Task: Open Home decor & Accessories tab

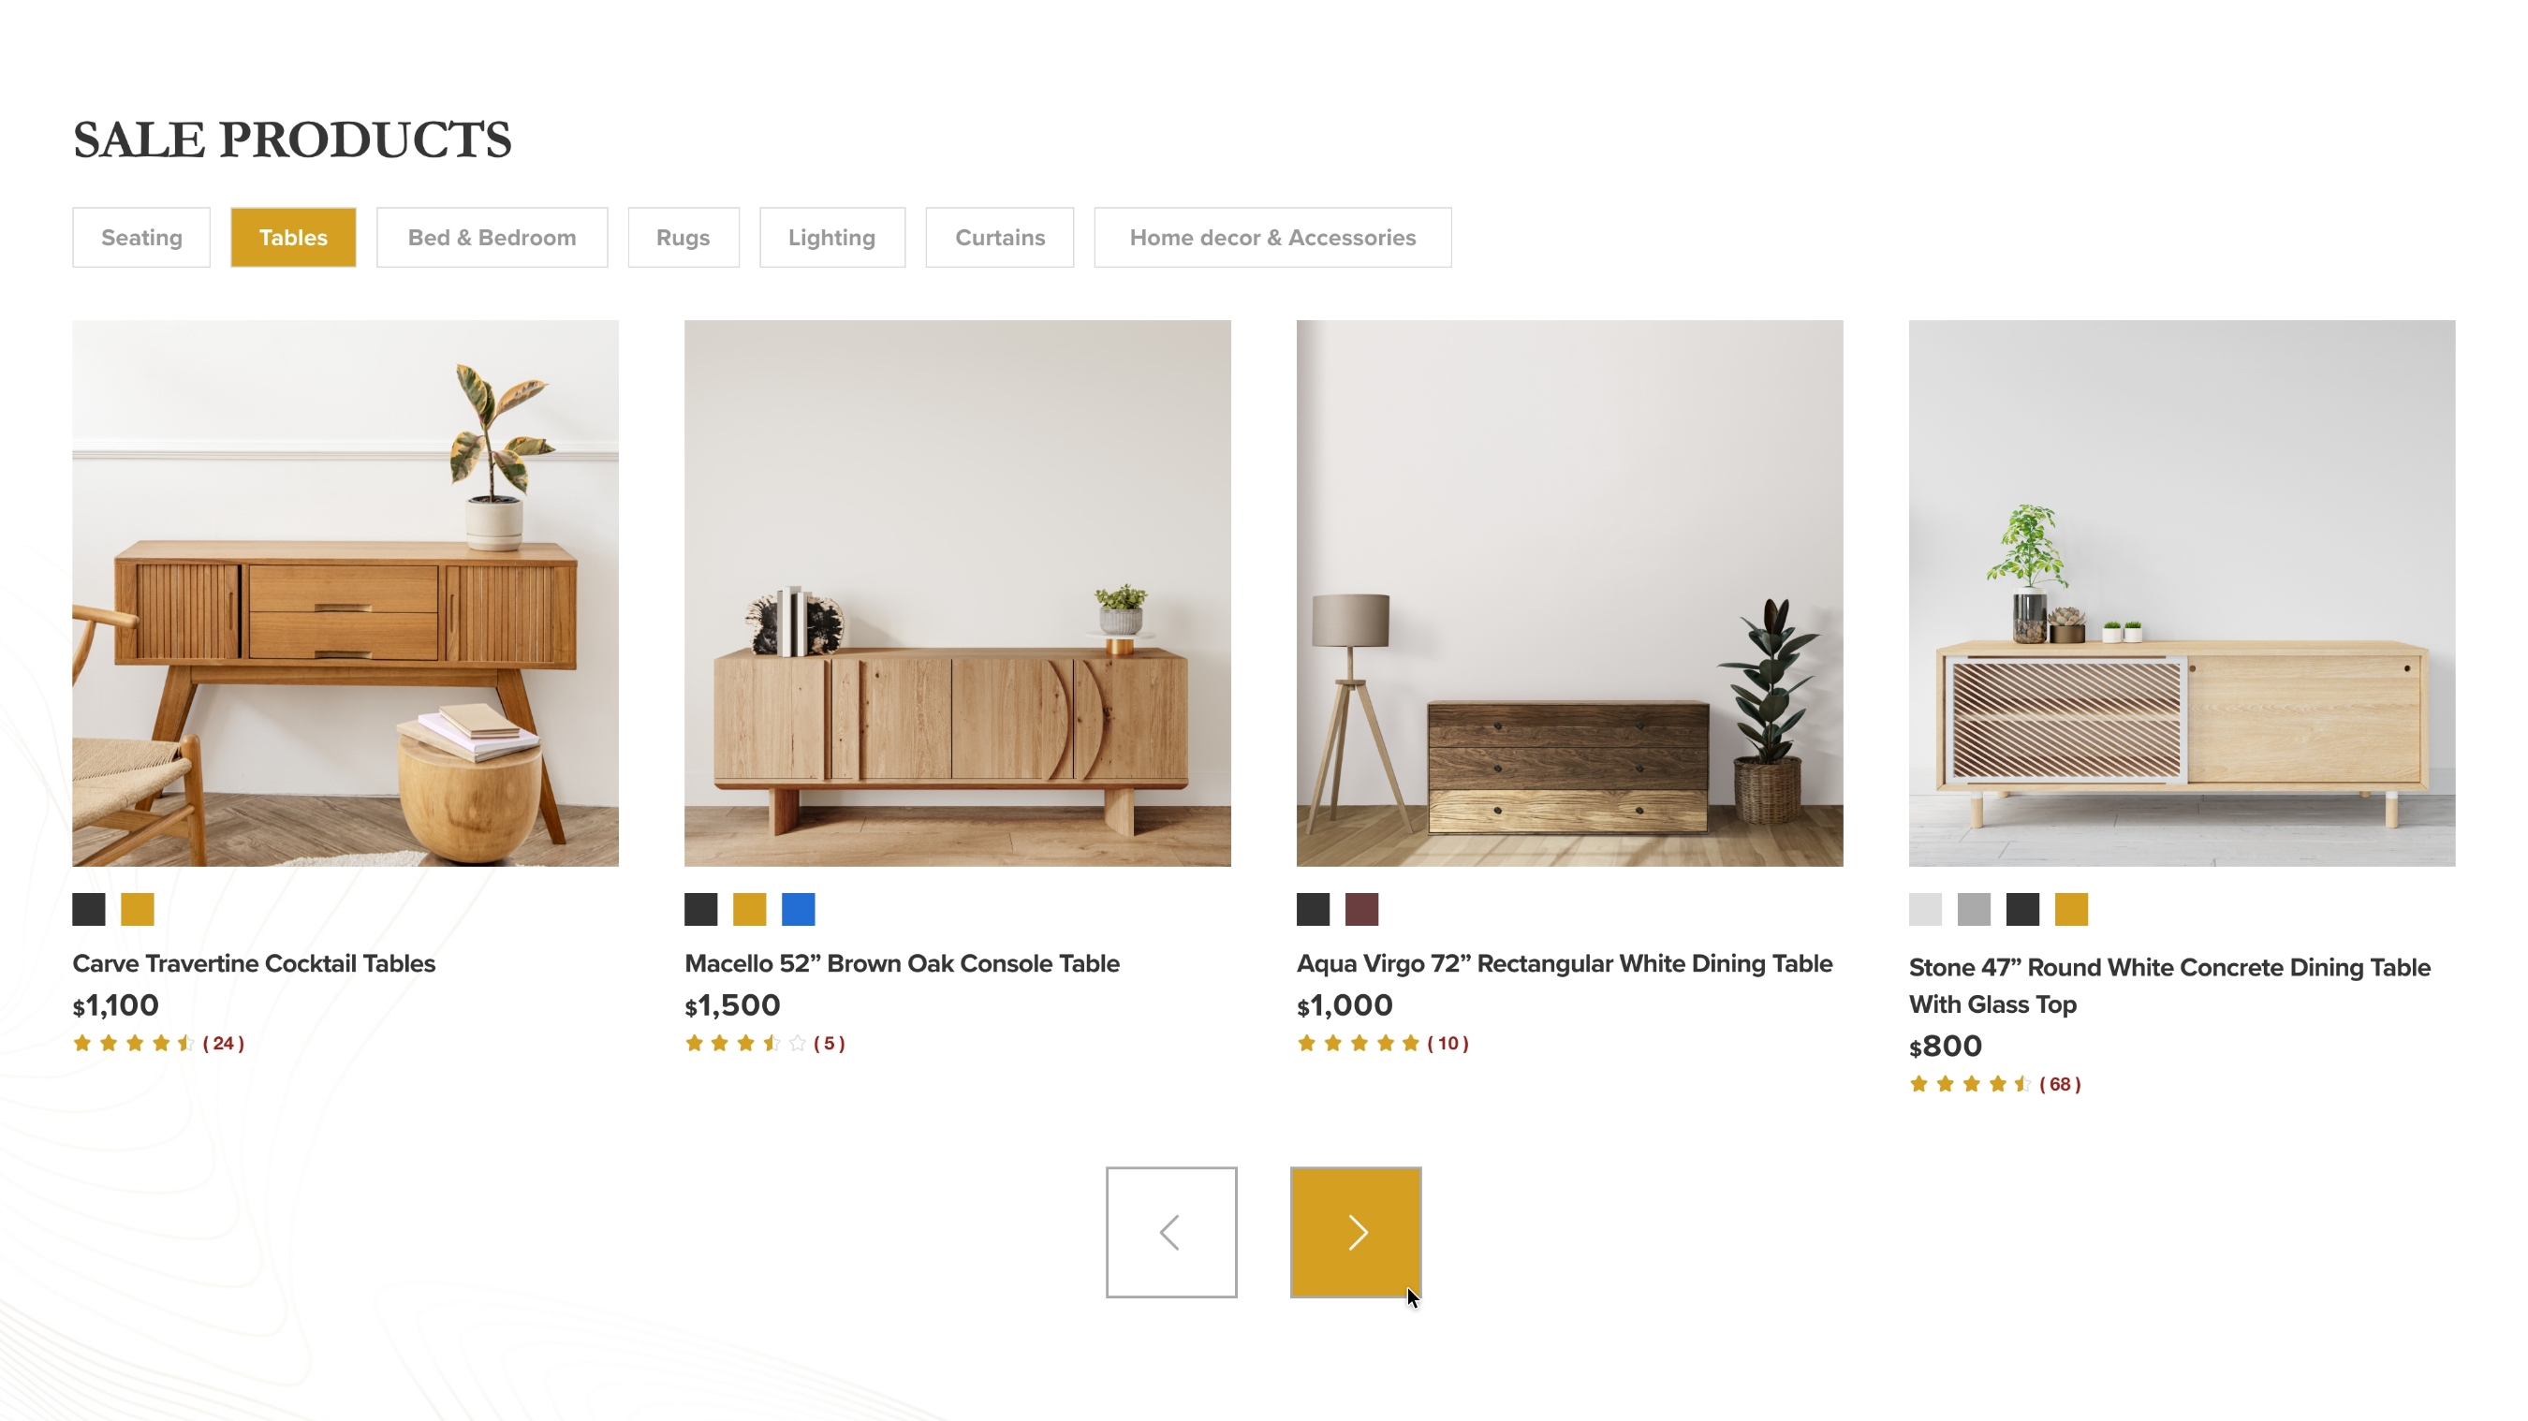Action: pyautogui.click(x=1271, y=238)
